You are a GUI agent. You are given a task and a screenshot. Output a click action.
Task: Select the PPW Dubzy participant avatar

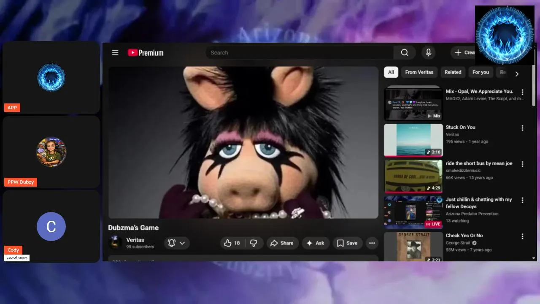click(x=51, y=152)
